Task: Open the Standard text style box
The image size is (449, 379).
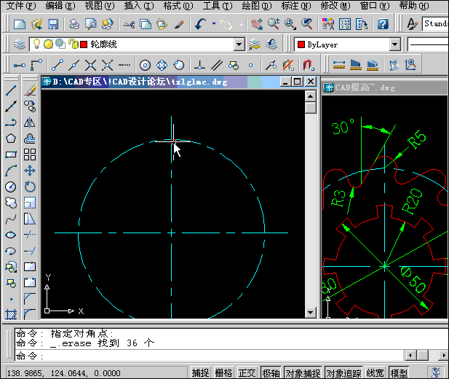Action: [435, 23]
